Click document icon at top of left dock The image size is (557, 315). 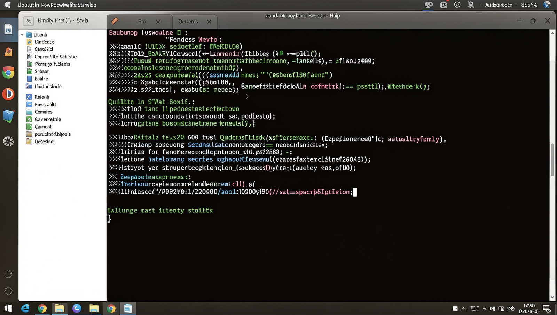8,30
